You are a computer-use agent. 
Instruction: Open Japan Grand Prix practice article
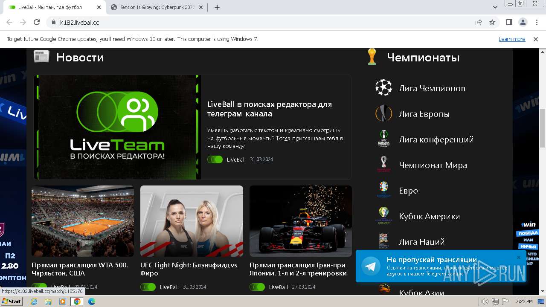tap(298, 269)
